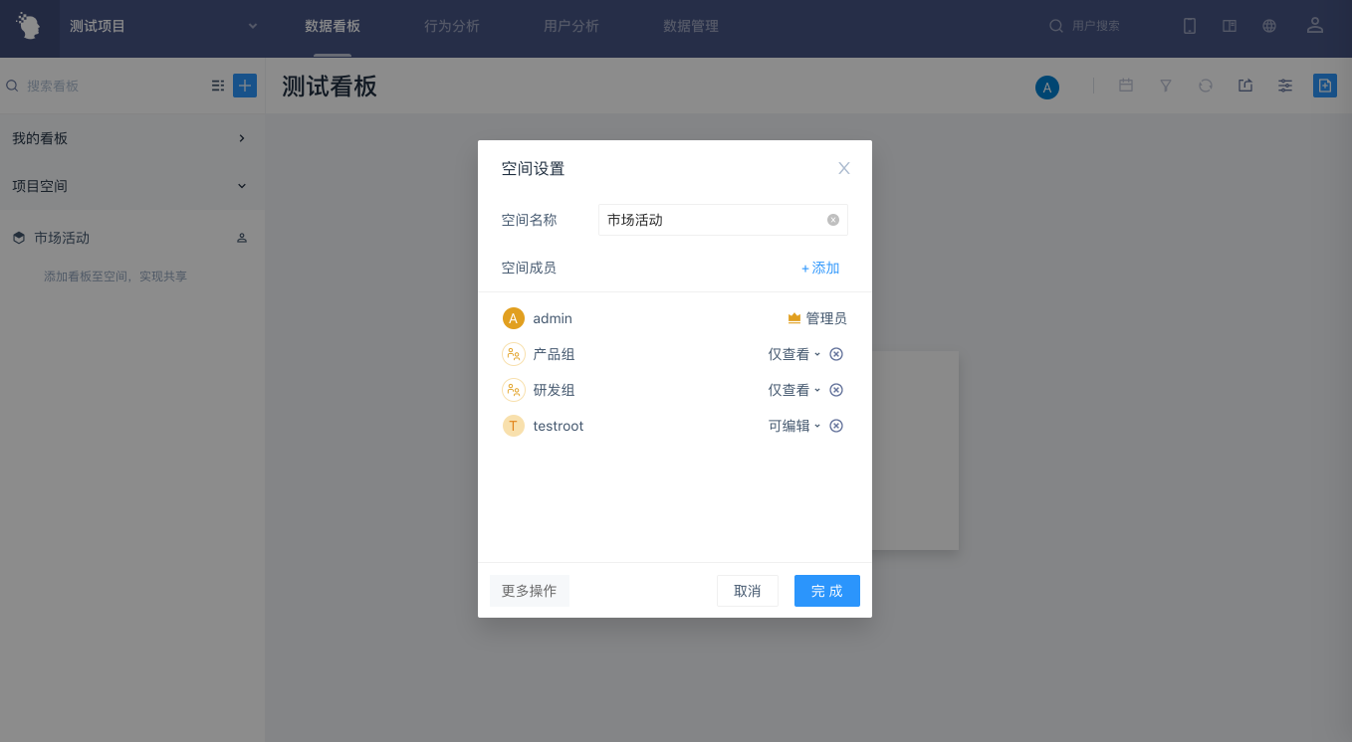The image size is (1352, 742).
Task: Switch to the 用户分析 tab
Action: [571, 27]
